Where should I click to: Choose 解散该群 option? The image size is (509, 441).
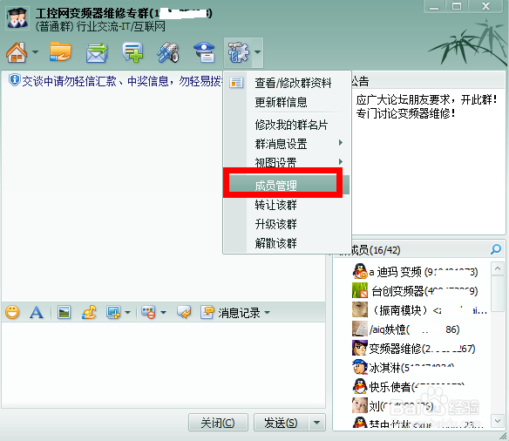tap(275, 243)
